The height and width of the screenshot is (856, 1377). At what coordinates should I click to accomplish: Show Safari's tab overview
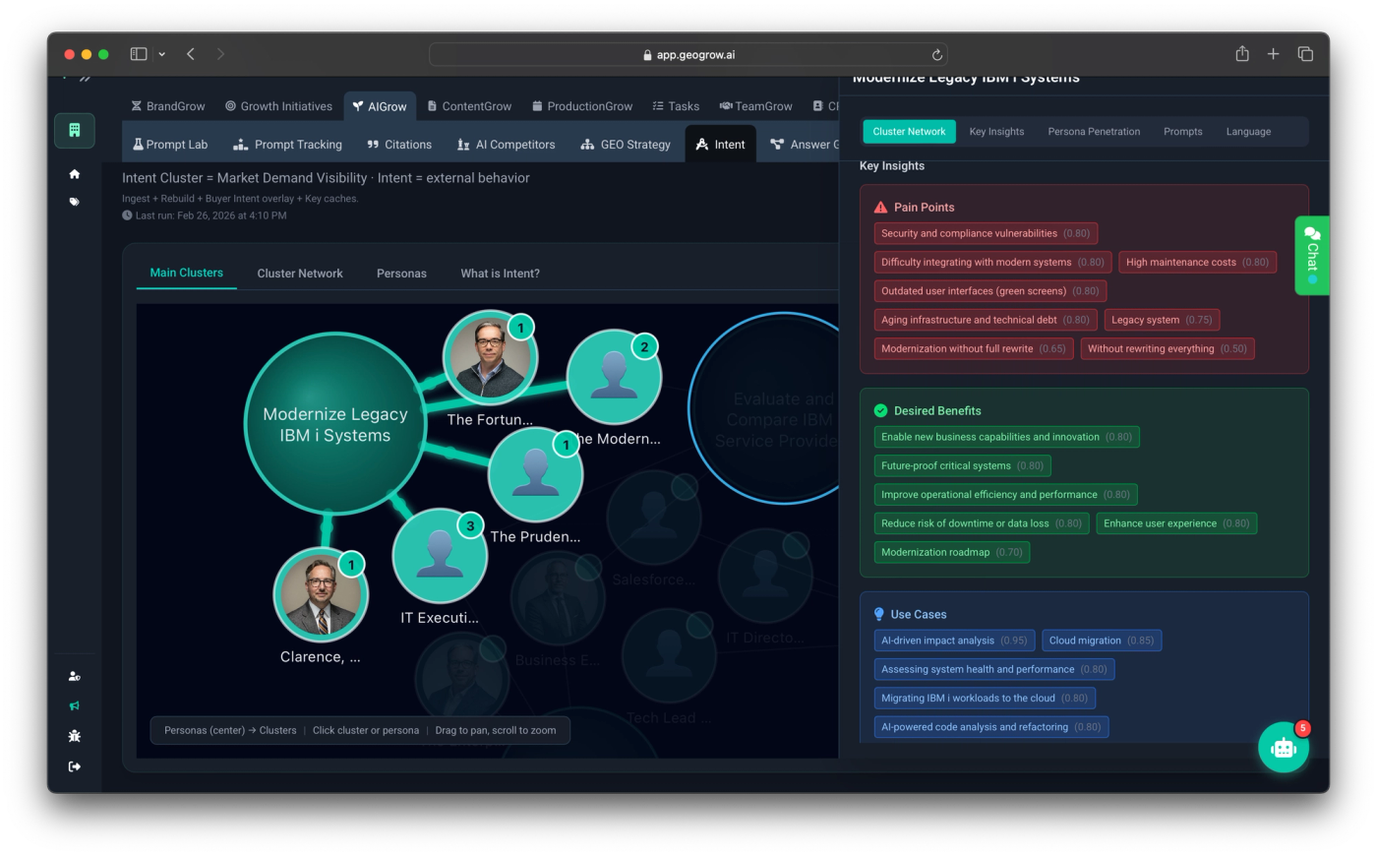click(1305, 54)
